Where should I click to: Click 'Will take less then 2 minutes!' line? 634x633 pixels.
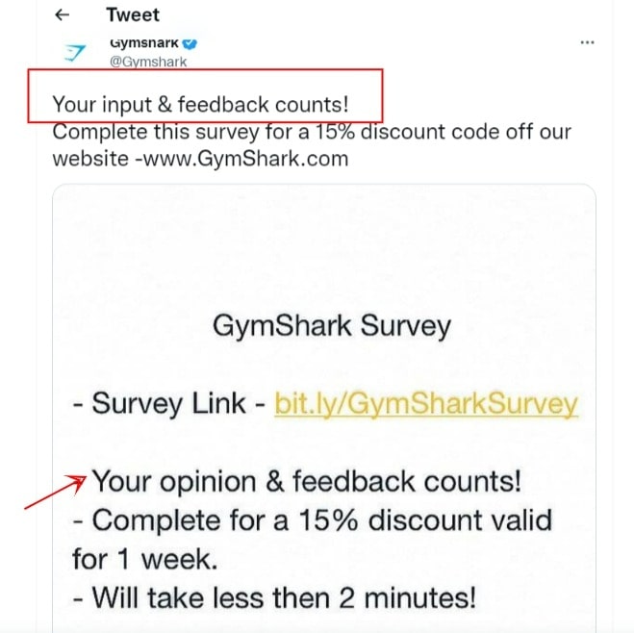click(274, 597)
